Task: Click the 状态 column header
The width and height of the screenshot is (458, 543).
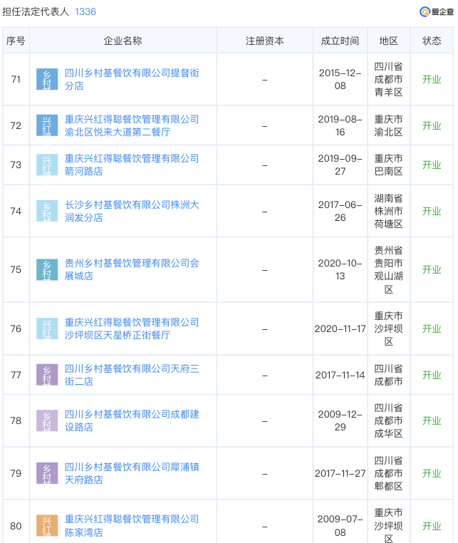Action: [432, 41]
